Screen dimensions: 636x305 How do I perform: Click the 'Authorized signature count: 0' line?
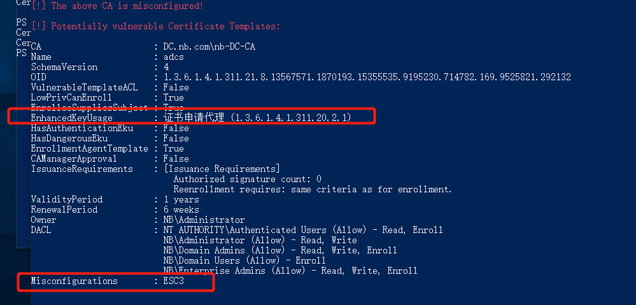[248, 179]
